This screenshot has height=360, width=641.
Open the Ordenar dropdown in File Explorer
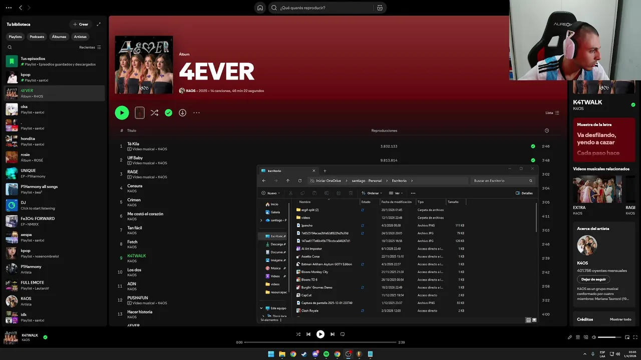[372, 193]
